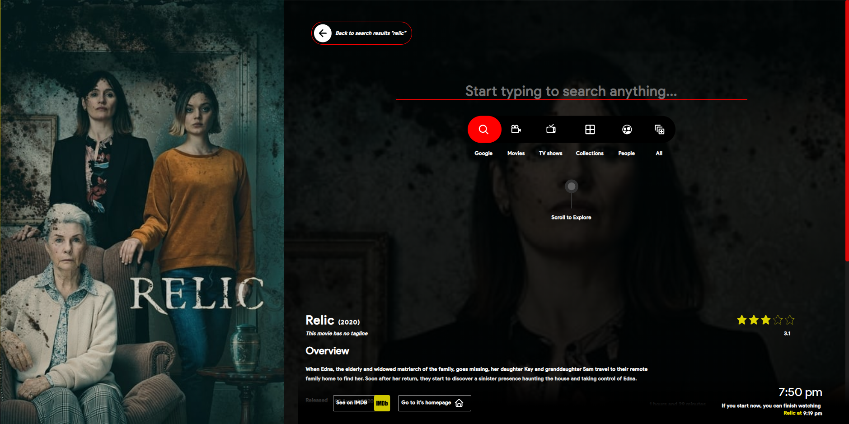Screen dimensions: 849x424
Task: Click the yellow IMDb badge
Action: pos(382,403)
